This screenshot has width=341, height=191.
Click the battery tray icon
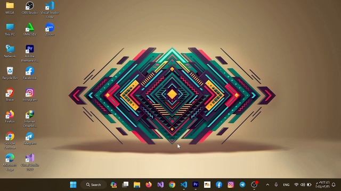pyautogui.click(x=309, y=185)
